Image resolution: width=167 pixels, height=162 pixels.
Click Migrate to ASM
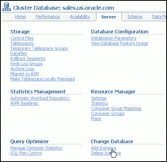click(x=25, y=74)
